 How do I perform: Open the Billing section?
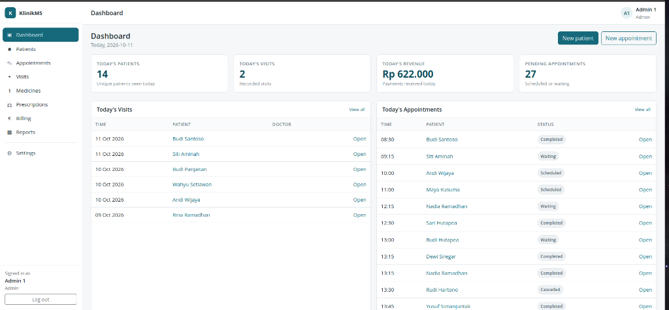pos(41,119)
